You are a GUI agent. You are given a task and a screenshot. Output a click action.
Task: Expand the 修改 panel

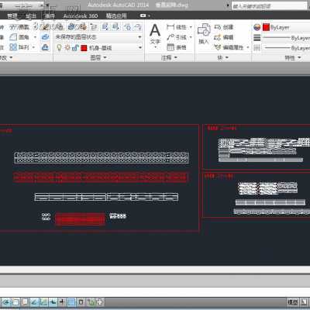tap(6, 57)
